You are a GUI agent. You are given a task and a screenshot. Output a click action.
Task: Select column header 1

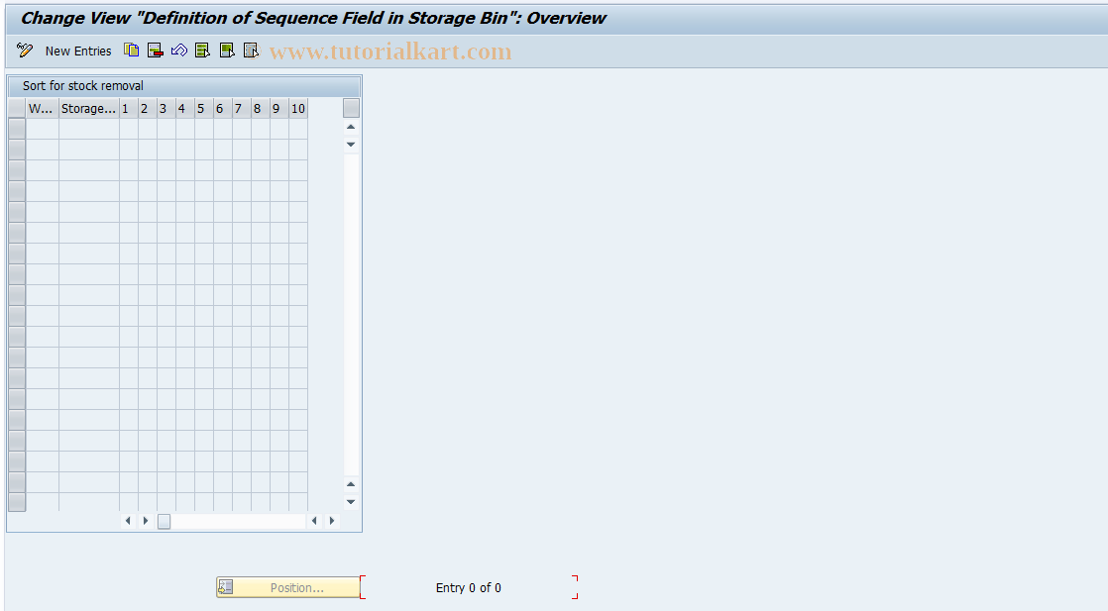[129, 108]
